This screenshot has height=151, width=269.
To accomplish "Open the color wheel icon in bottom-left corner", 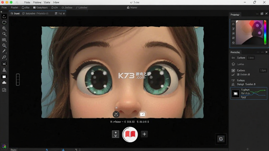I will 4,147.
